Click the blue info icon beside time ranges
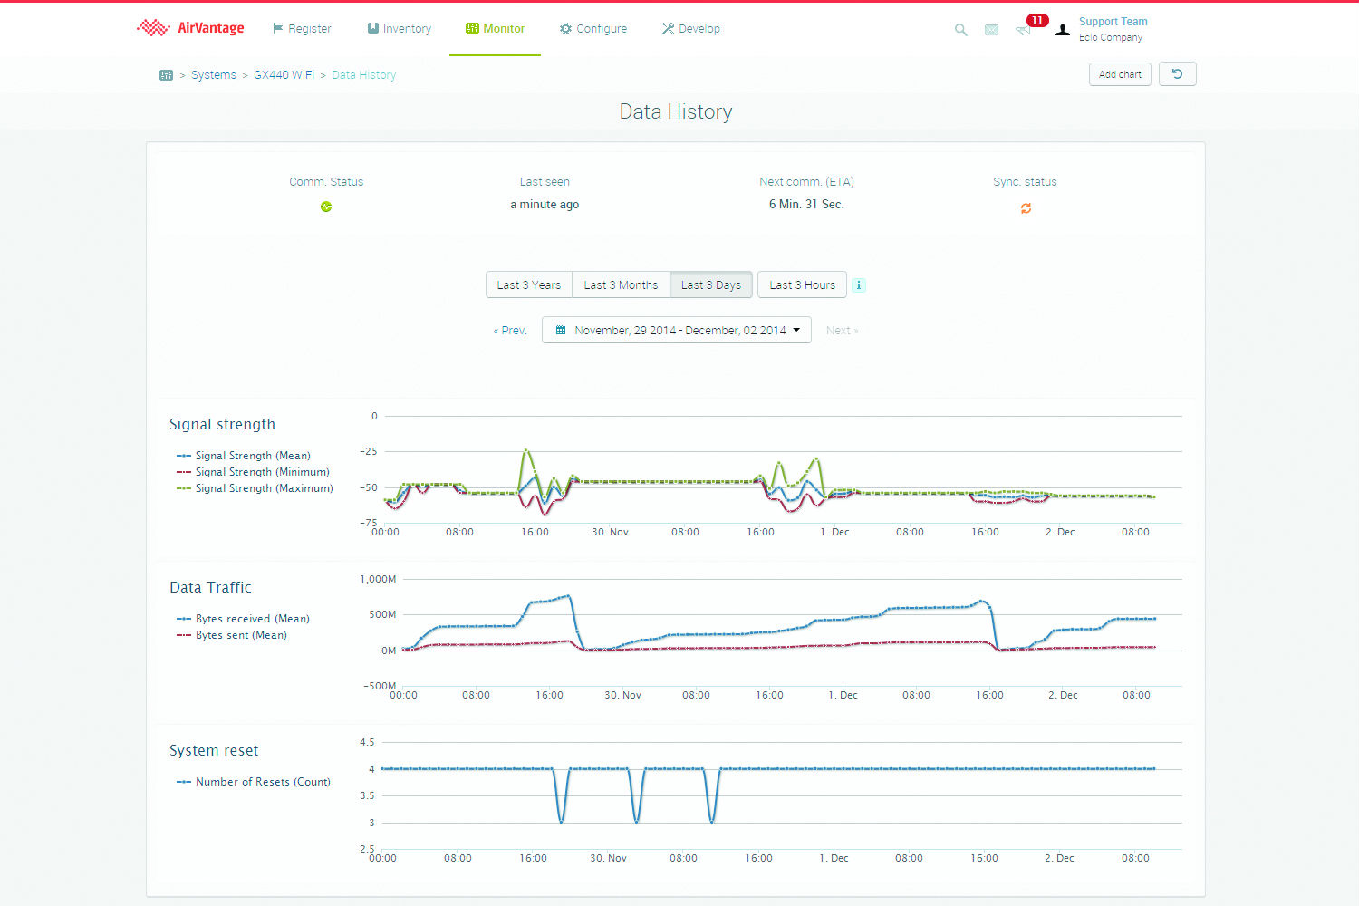The height and width of the screenshot is (906, 1359). click(859, 285)
